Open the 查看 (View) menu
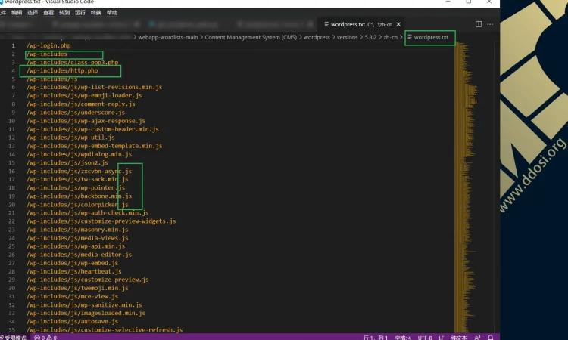568x340 pixels. (x=48, y=13)
